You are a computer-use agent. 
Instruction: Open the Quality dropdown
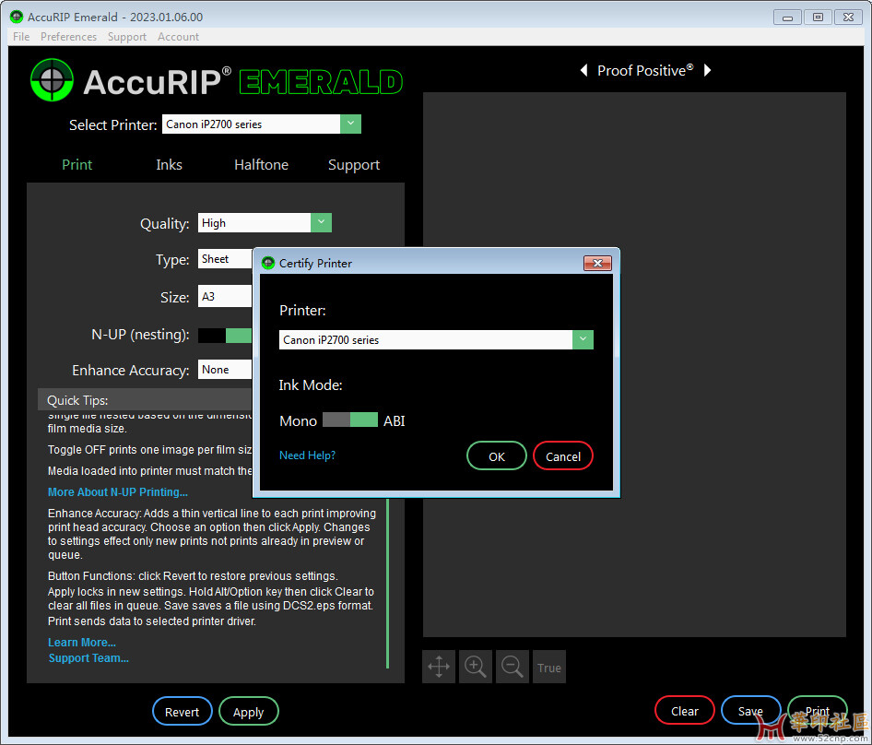pos(321,222)
